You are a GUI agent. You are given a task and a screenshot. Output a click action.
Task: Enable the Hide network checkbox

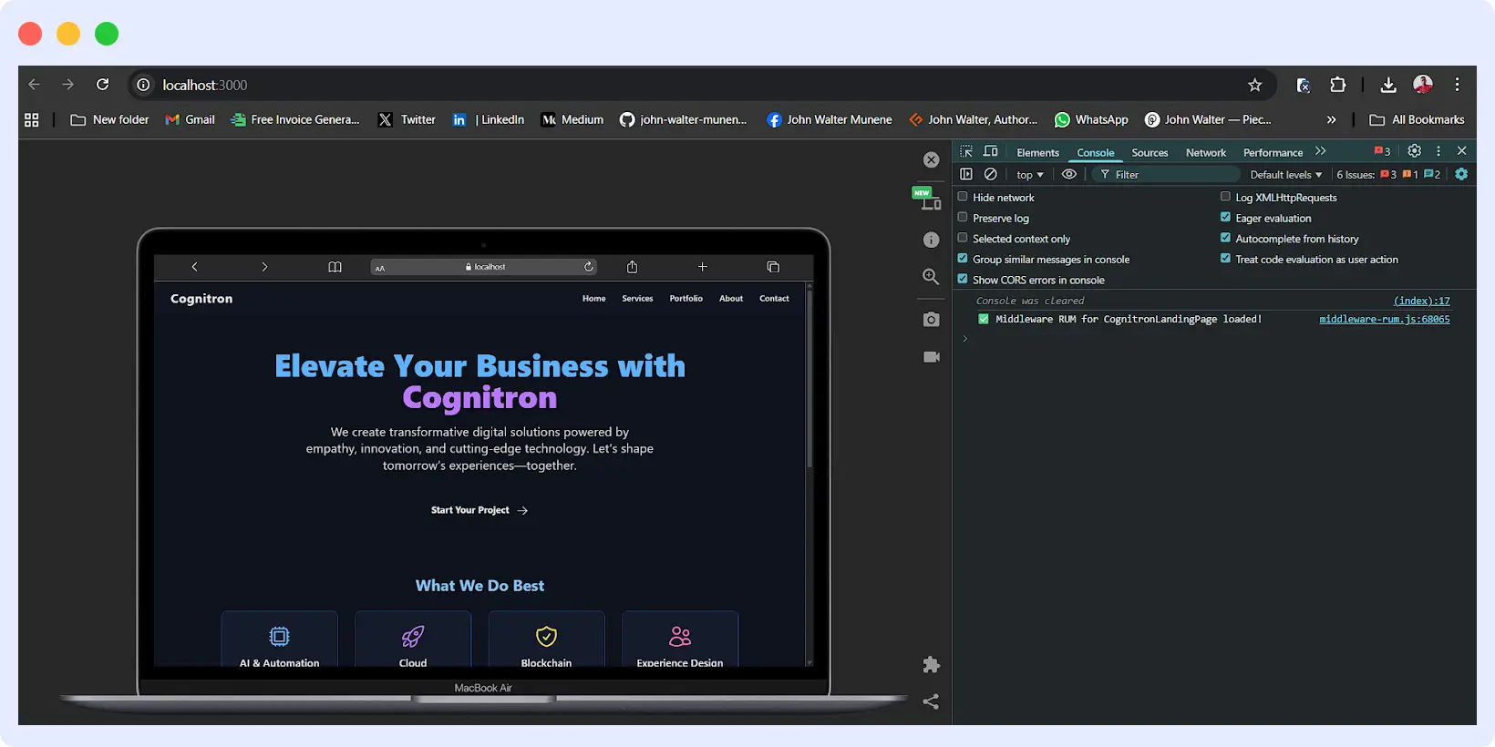click(x=963, y=197)
